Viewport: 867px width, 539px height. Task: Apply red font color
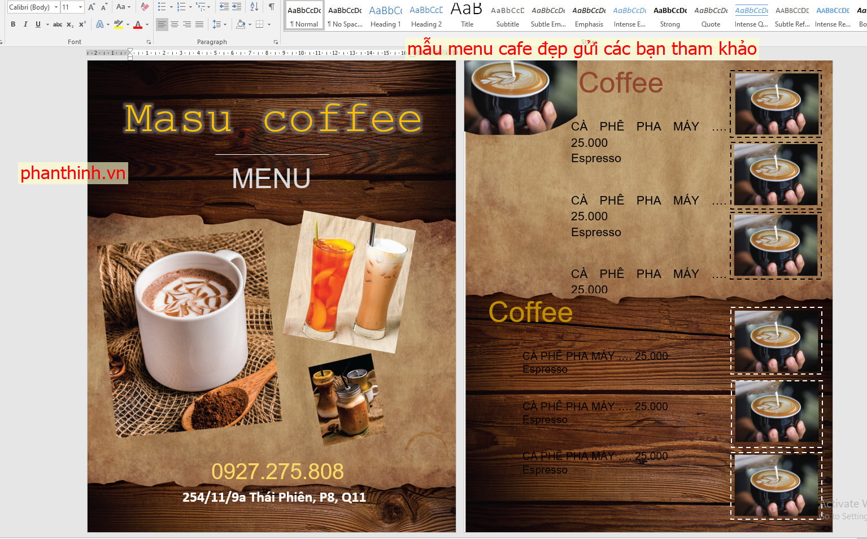pyautogui.click(x=138, y=24)
